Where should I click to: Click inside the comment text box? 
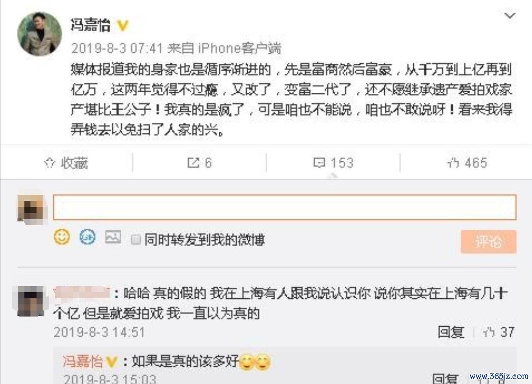pos(285,207)
